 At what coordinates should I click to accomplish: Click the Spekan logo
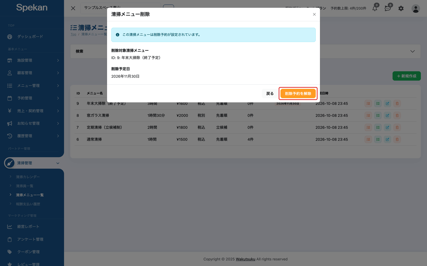(32, 8)
